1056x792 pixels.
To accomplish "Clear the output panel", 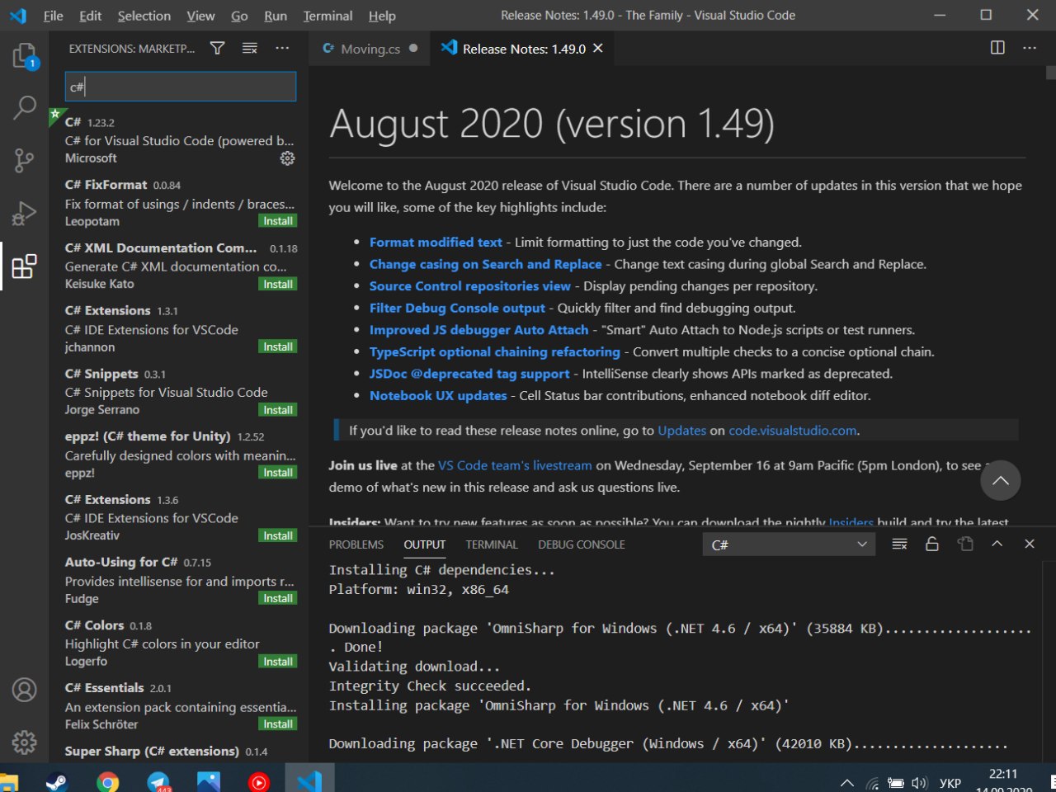I will (x=900, y=544).
